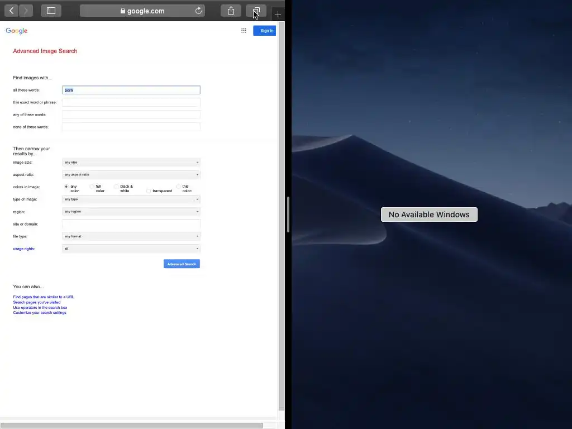Open Find pages similar to a URL

coord(44,297)
